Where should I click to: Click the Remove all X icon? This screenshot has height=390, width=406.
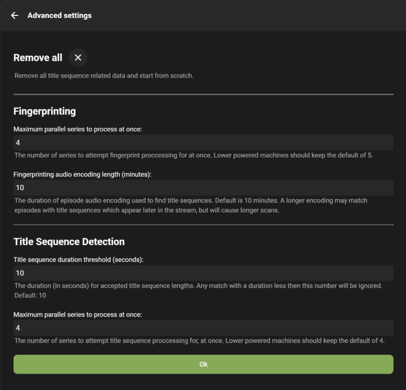(78, 58)
